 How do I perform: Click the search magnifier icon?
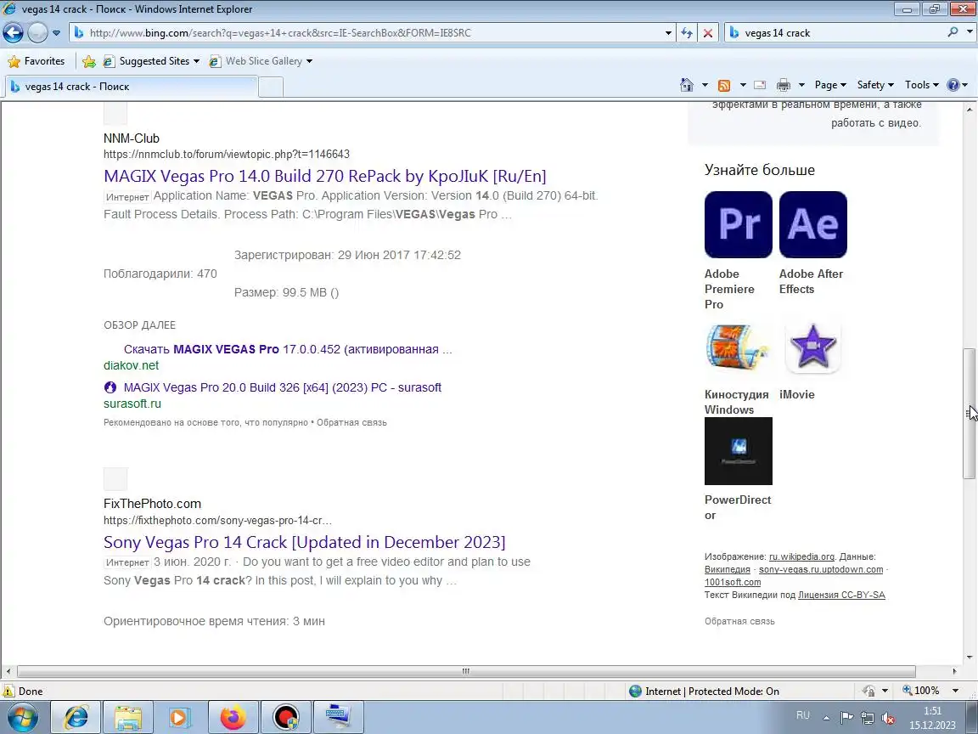coord(953,31)
